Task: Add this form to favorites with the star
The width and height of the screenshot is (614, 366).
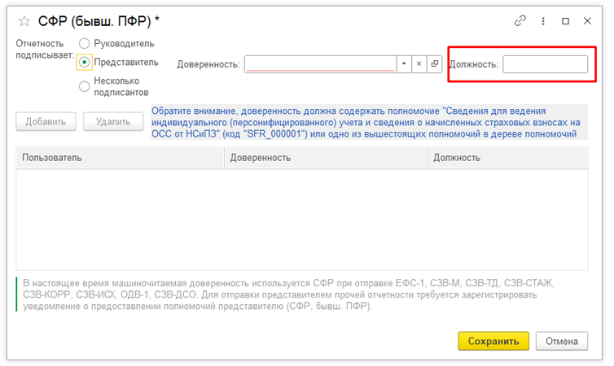Action: point(24,20)
